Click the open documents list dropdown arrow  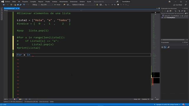(x=157, y=9)
